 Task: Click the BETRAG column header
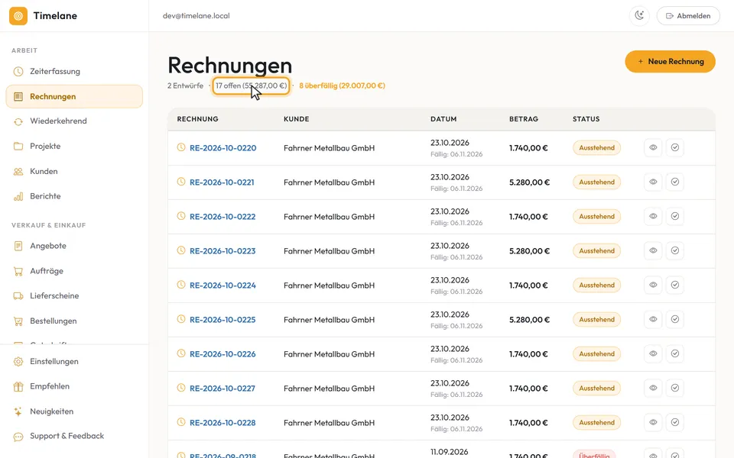click(x=523, y=119)
